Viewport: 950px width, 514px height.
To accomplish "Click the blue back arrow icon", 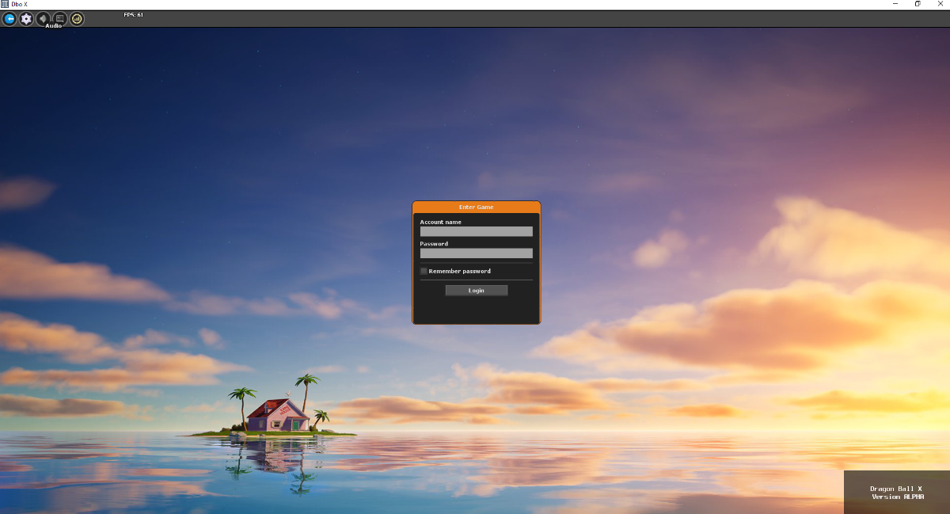I will tap(9, 19).
